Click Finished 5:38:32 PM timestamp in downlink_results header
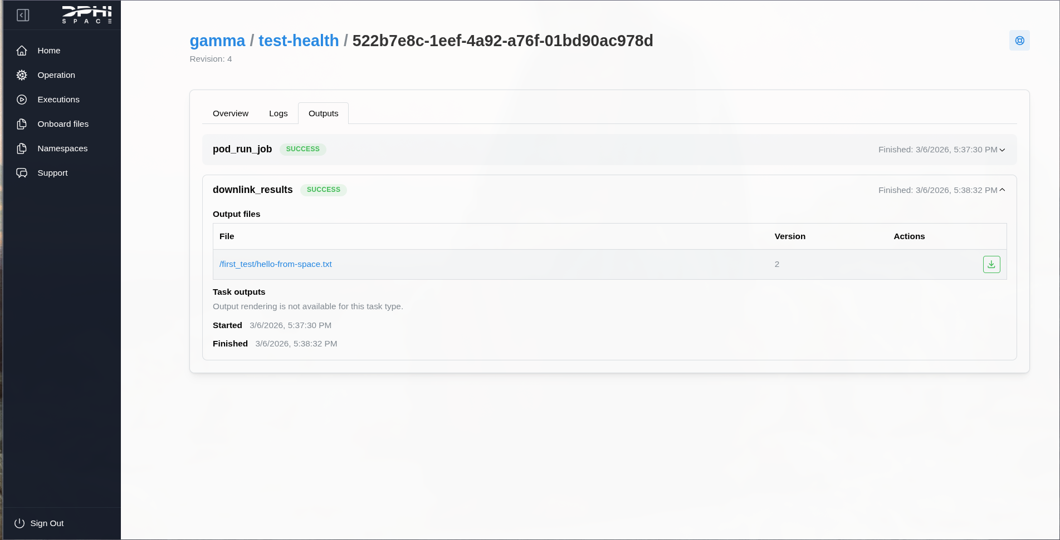The width and height of the screenshot is (1060, 540). [x=938, y=190]
